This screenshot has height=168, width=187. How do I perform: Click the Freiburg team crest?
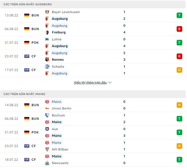click(x=47, y=32)
